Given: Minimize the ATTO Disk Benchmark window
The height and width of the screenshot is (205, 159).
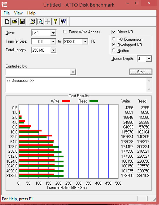Looking at the screenshot, I should [x=128, y=3].
